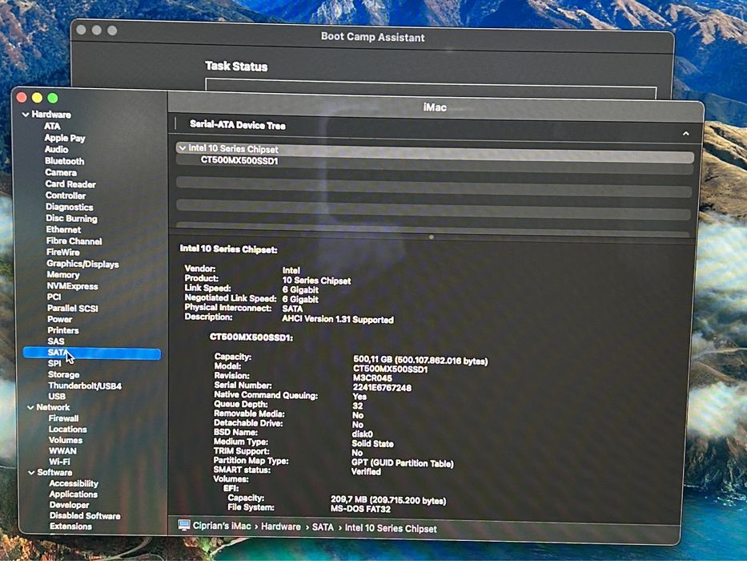Select Graphics/Displays in the sidebar
The image size is (747, 561).
[x=82, y=264]
